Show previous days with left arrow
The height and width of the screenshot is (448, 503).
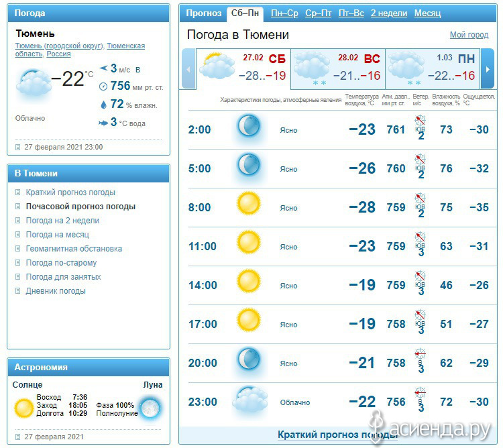tap(188, 69)
